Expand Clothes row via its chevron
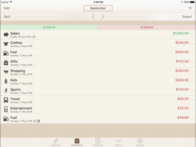196x147 pixels. pos(192,44)
